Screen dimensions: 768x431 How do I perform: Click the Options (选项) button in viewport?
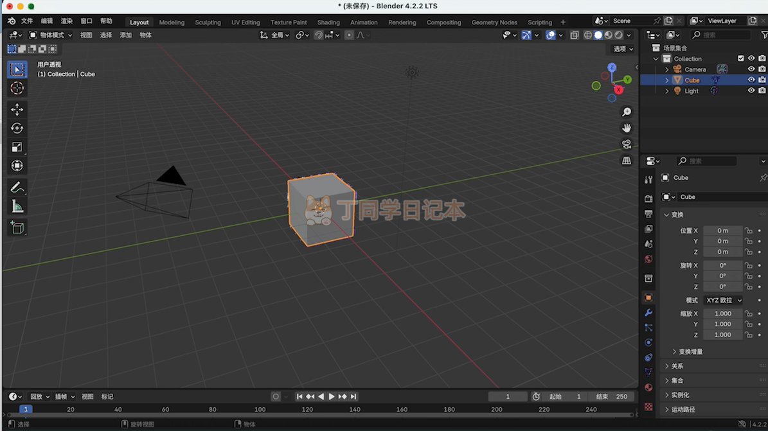622,49
